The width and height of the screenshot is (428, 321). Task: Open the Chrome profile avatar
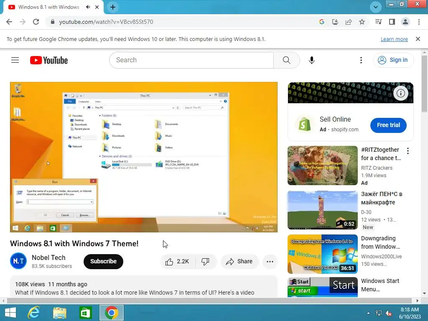[405, 22]
